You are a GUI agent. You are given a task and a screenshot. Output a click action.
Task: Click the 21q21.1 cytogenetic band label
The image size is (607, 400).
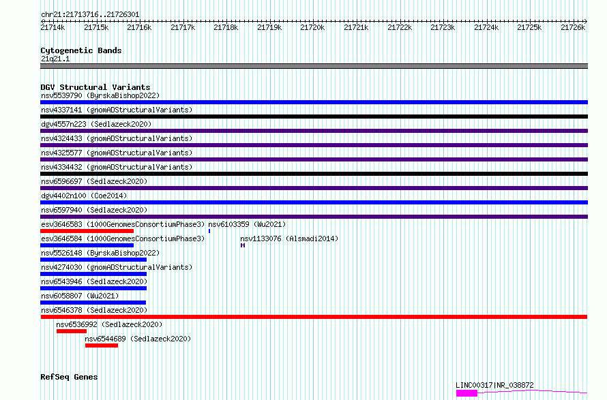pyautogui.click(x=55, y=59)
